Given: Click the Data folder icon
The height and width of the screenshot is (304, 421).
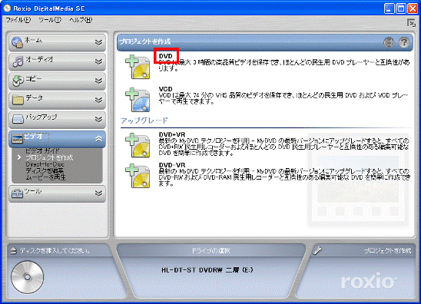Looking at the screenshot, I should [18, 100].
